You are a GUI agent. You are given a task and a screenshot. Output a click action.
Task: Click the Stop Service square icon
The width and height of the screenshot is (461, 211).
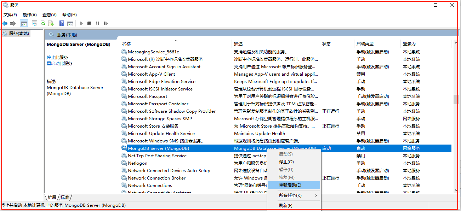pos(89,23)
